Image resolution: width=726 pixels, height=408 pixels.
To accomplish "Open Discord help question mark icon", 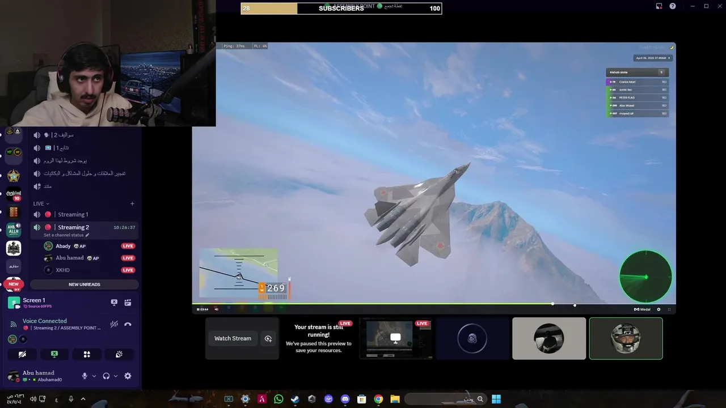I will click(x=673, y=6).
